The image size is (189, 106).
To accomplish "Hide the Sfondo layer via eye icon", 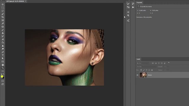I will tap(137, 75).
